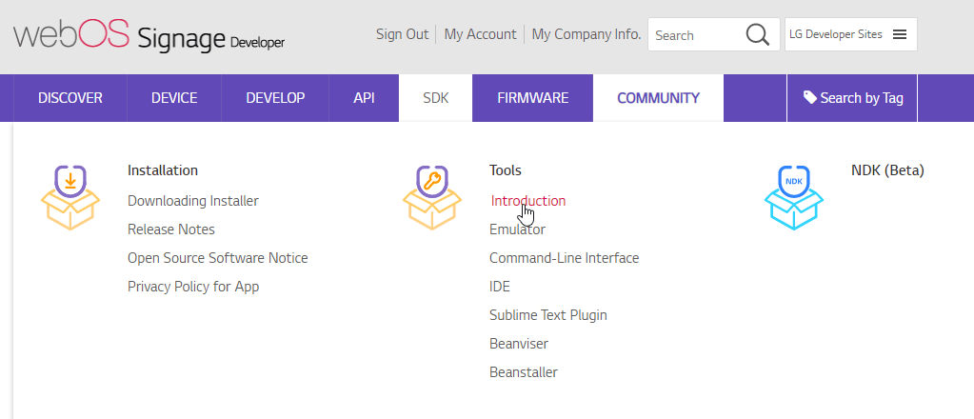Open My Company Info. link

click(586, 34)
